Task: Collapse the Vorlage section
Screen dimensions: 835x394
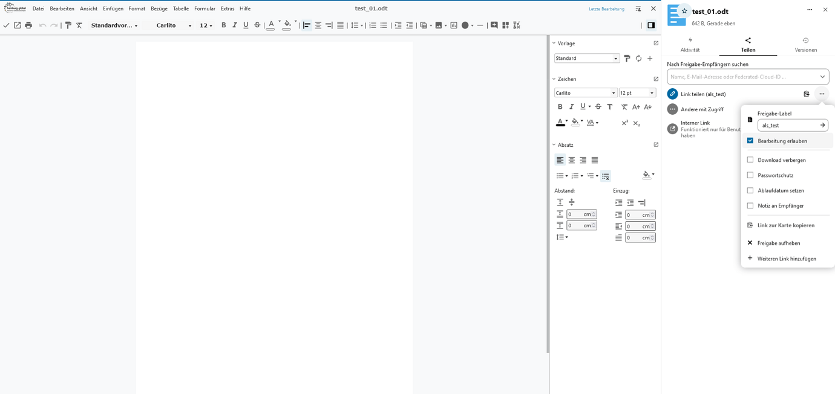Action: (554, 43)
